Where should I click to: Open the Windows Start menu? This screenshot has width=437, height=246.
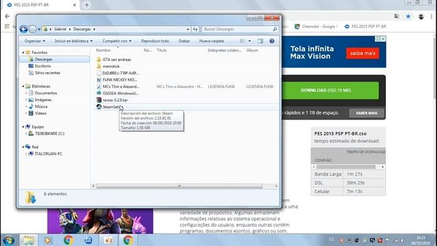[x=9, y=240]
